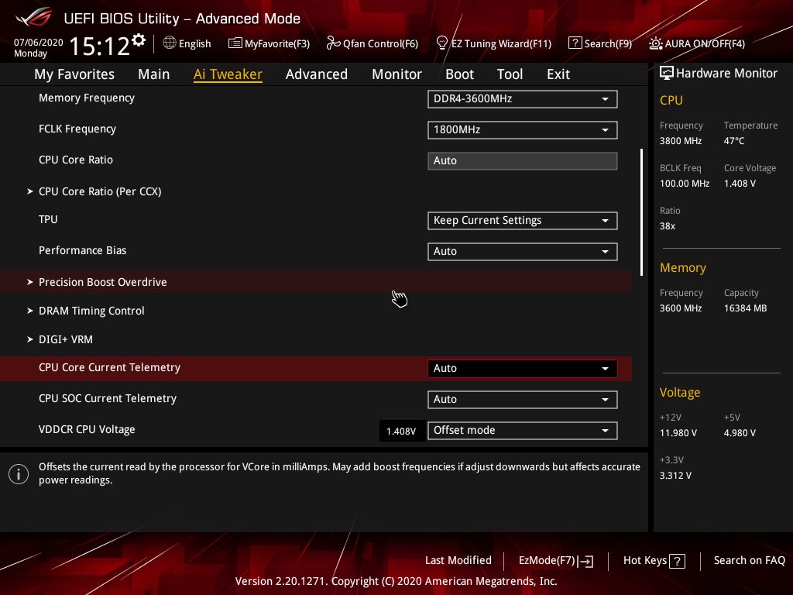
Task: Open Qfan Control fan icon
Action: pos(333,43)
